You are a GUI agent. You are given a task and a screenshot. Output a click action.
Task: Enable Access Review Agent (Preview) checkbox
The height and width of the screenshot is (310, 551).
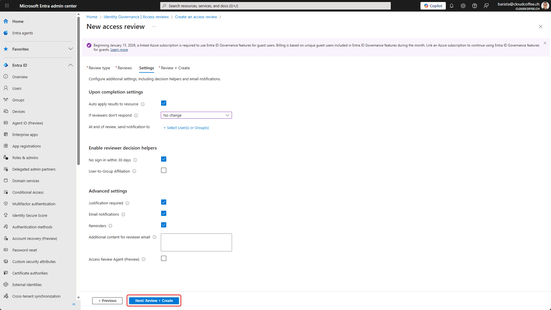pos(164,259)
